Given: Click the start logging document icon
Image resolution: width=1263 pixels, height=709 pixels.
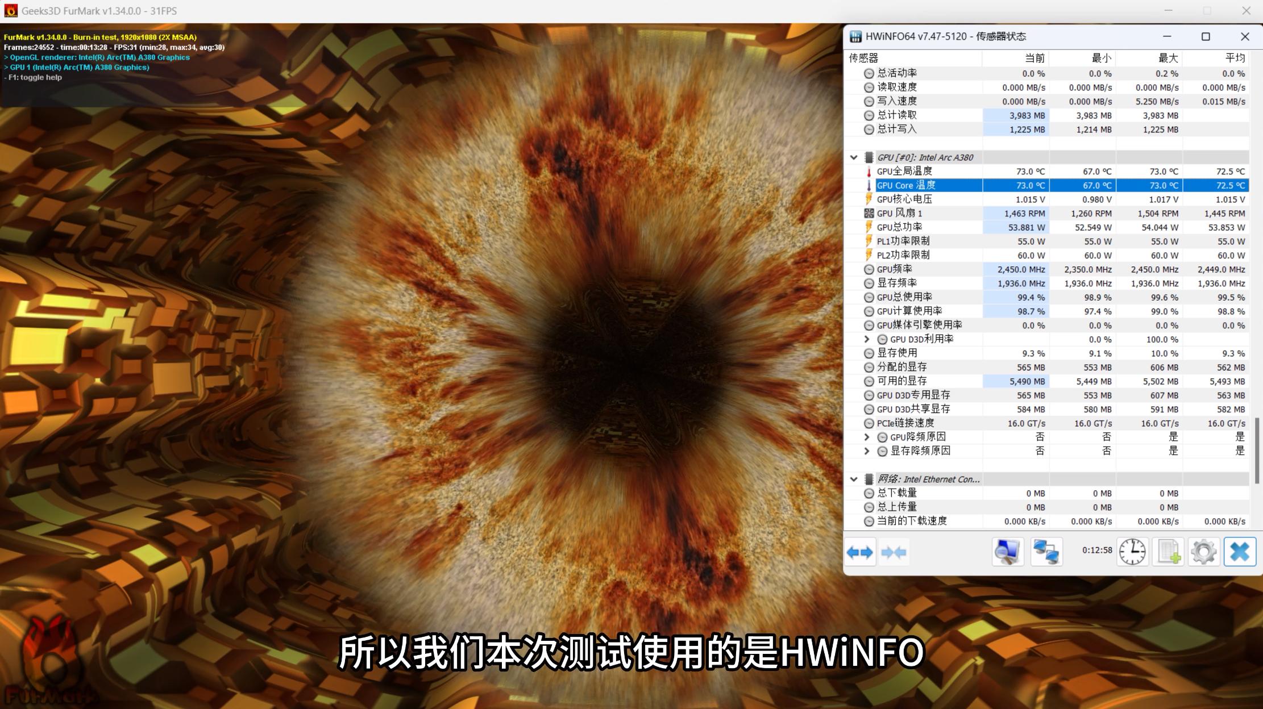Looking at the screenshot, I should click(x=1169, y=552).
